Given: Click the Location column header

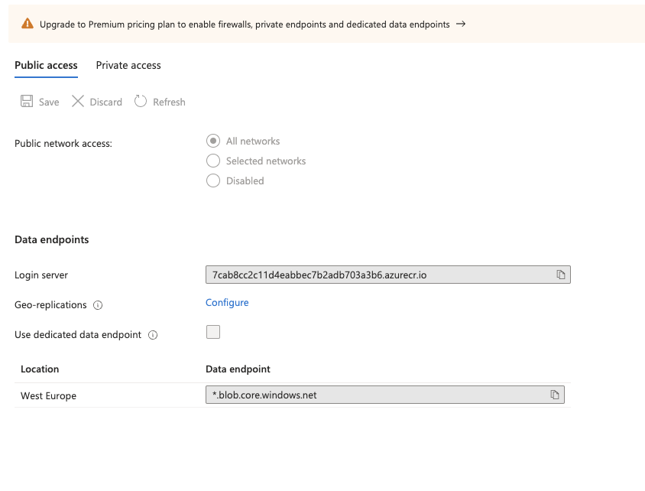Looking at the screenshot, I should [x=40, y=369].
